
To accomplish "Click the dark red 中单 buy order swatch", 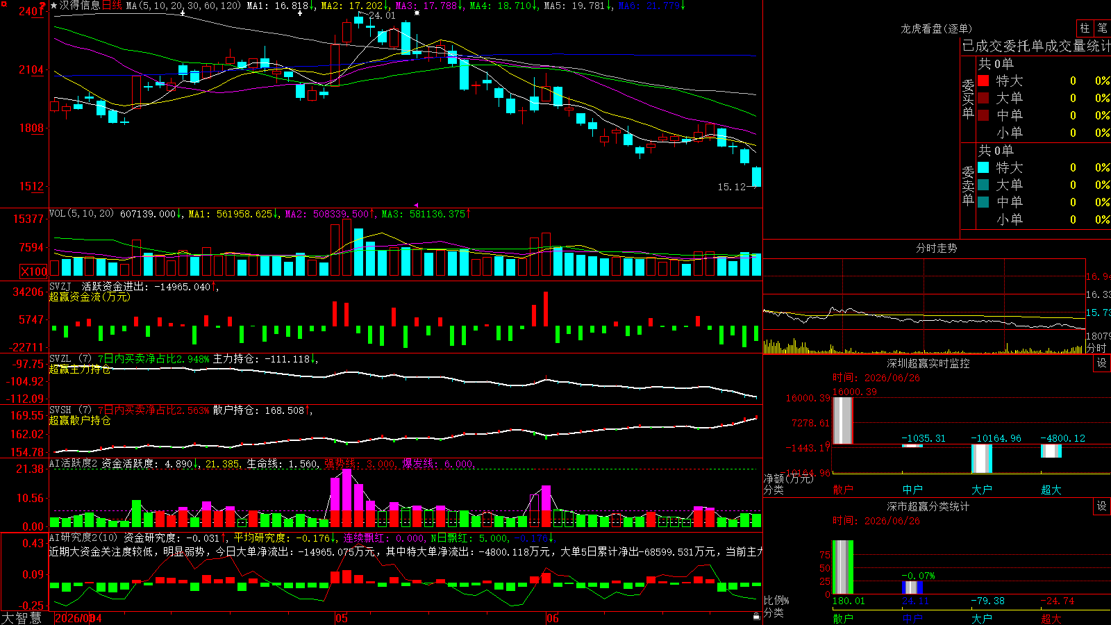I will [983, 115].
